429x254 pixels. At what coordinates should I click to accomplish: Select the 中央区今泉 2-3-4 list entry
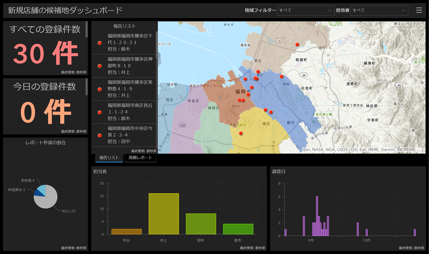[x=130, y=135]
